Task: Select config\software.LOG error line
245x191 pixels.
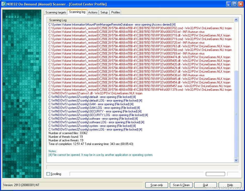Action: (x=96, y=122)
